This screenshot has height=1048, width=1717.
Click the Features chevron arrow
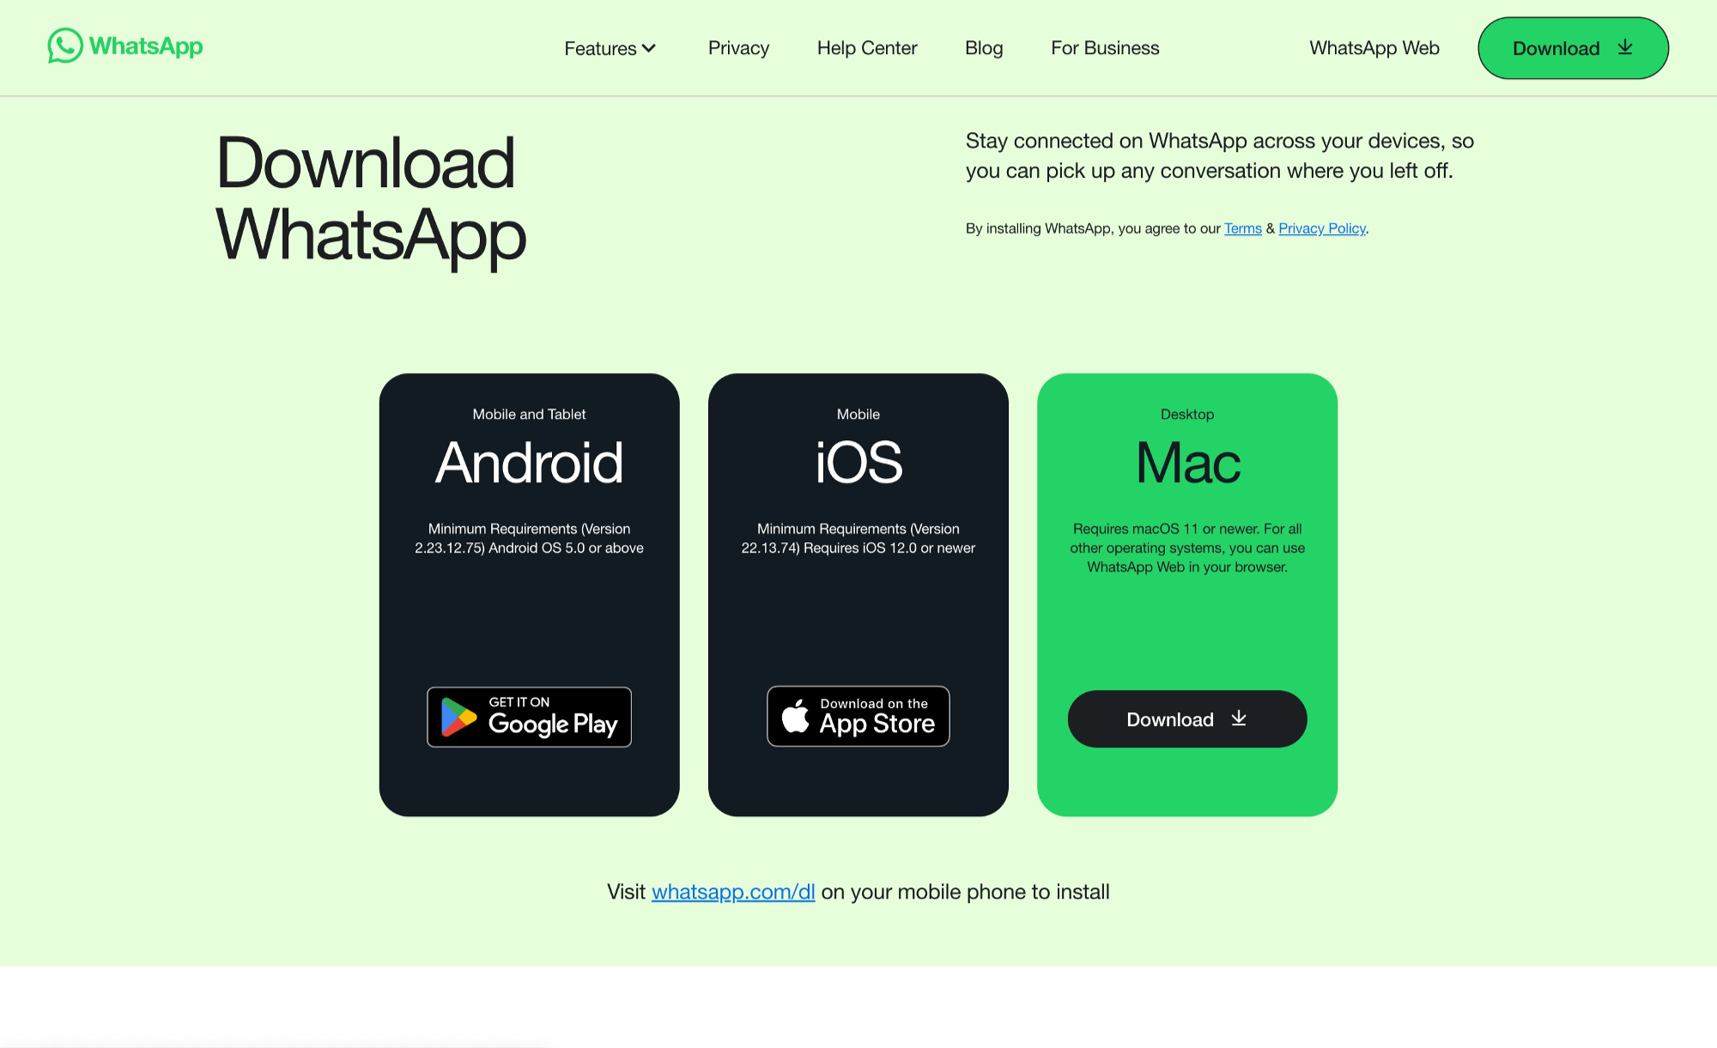[652, 48]
